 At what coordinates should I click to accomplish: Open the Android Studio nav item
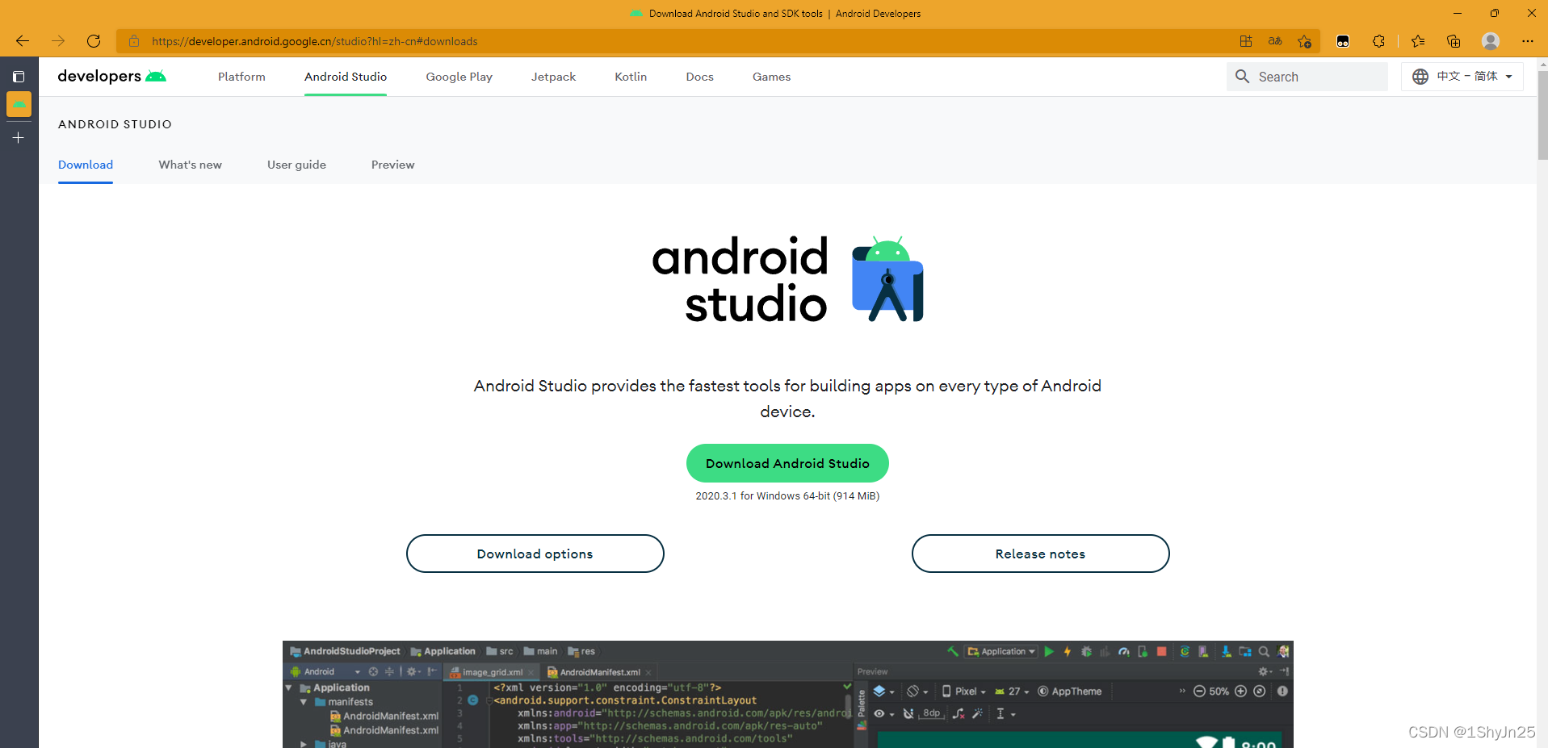pyautogui.click(x=346, y=77)
